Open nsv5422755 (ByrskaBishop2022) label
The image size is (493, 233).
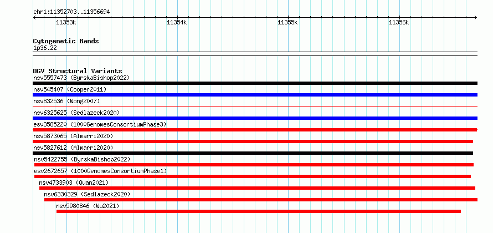point(82,159)
